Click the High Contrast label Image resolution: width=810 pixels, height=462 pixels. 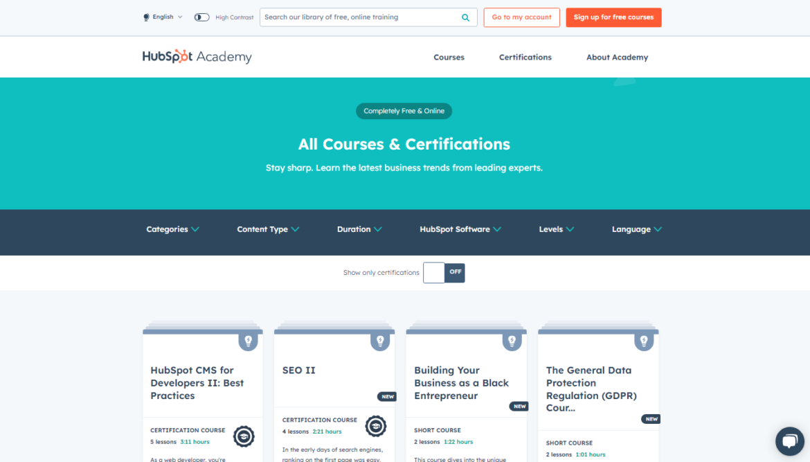click(x=235, y=17)
